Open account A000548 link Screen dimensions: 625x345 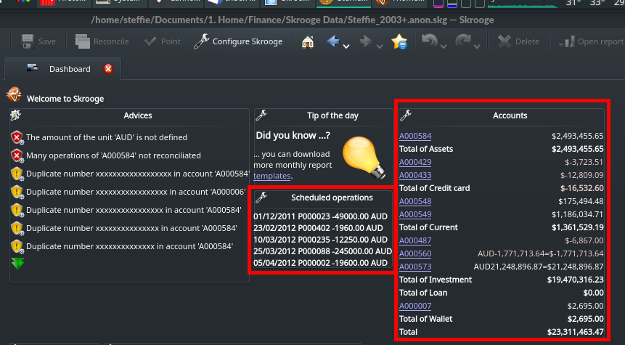coord(415,201)
